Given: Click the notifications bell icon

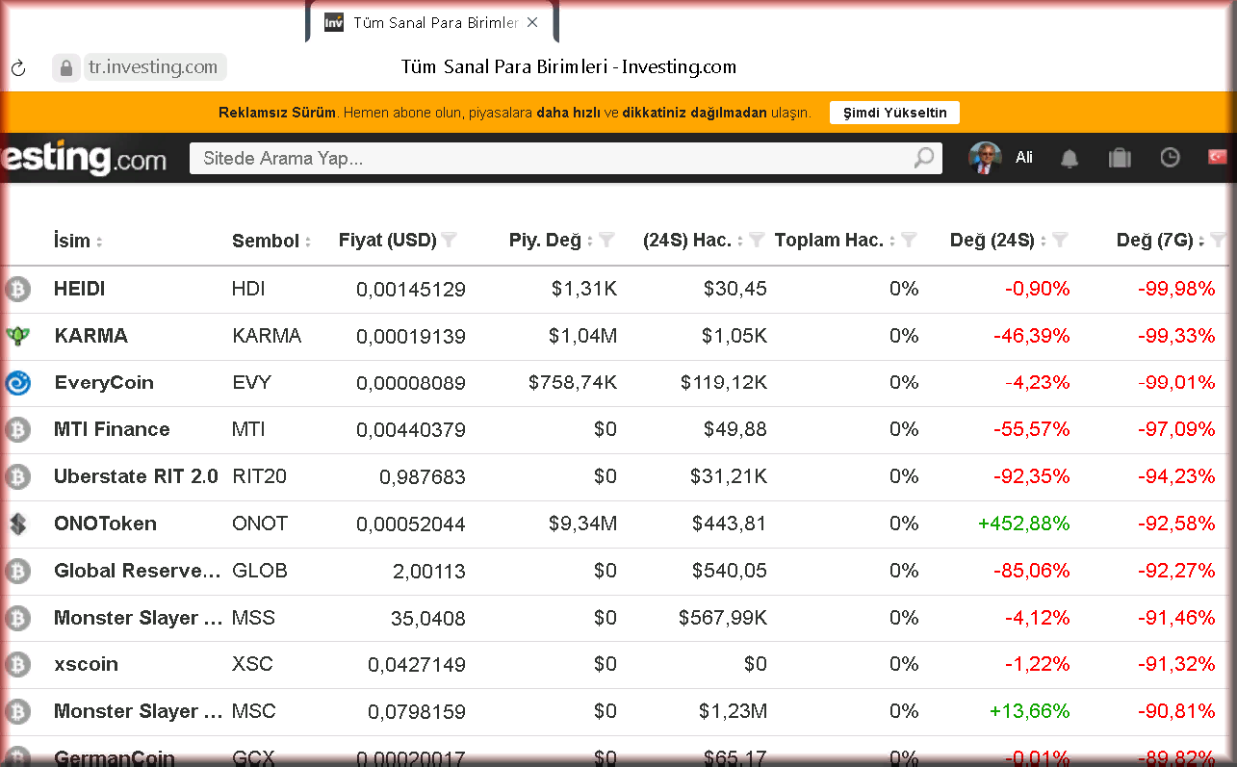Looking at the screenshot, I should pyautogui.click(x=1069, y=158).
